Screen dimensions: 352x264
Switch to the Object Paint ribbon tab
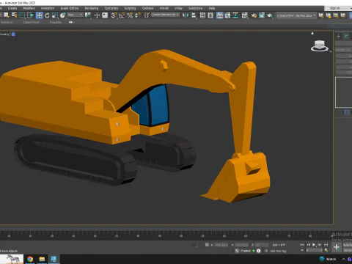pos(32,22)
